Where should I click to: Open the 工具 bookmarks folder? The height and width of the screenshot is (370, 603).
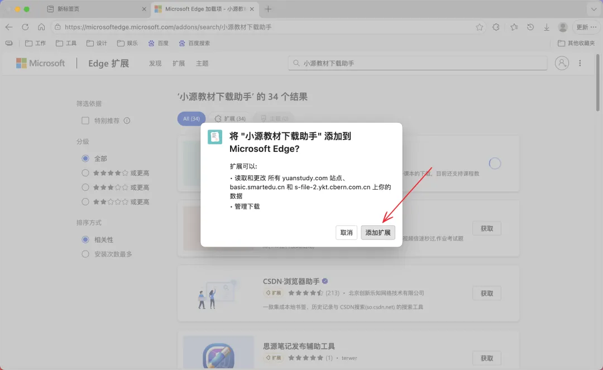66,43
